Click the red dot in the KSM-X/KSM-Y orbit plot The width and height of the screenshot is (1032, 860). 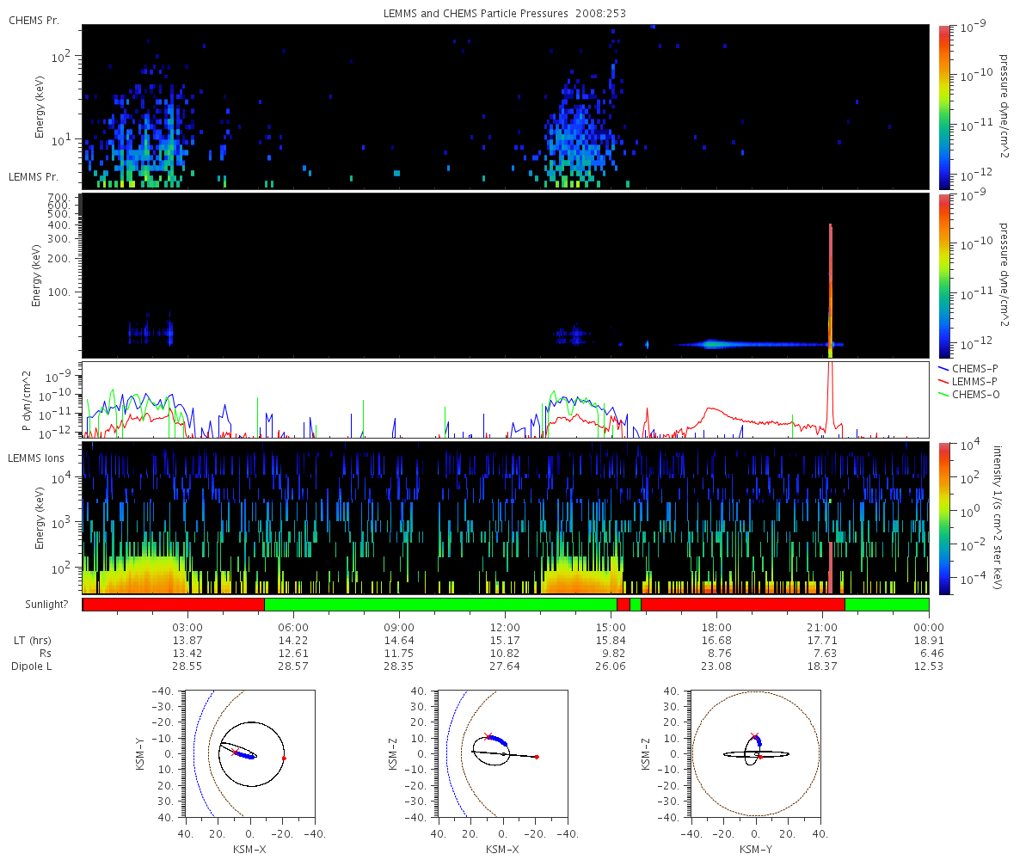click(284, 758)
